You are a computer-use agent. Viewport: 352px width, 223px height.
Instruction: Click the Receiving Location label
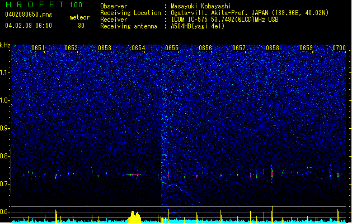(130, 13)
